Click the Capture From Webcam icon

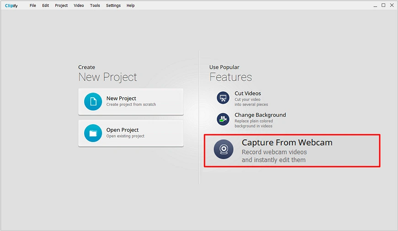tap(223, 149)
